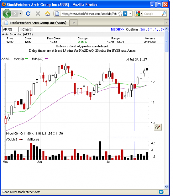Click the green Change value 0.16 %

(82, 42)
